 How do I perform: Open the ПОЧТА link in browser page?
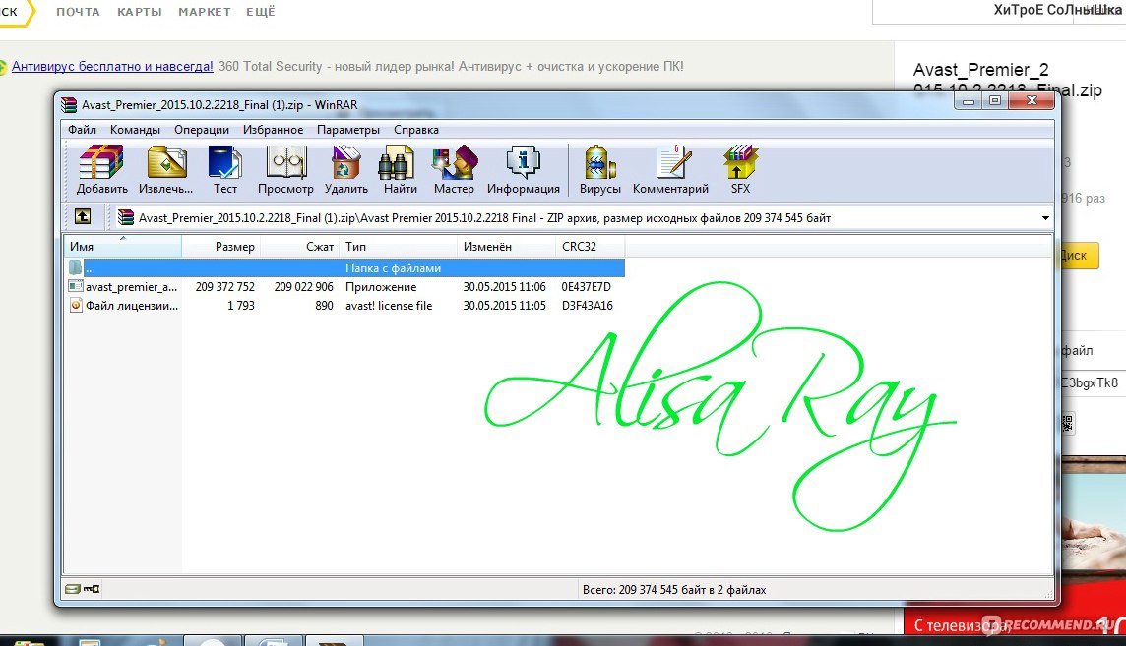point(79,12)
